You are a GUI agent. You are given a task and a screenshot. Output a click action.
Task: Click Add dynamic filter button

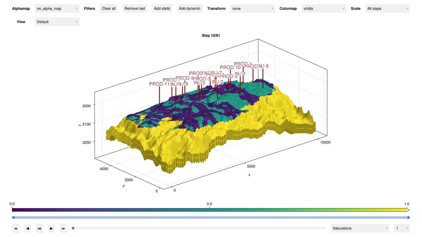coord(190,9)
